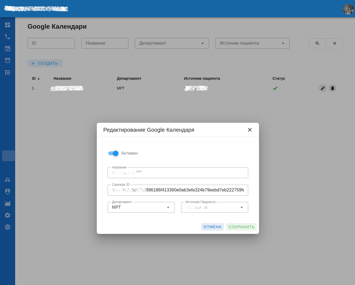The image size is (355, 285).
Task: Open the people group sidebar icon
Action: coord(8,180)
